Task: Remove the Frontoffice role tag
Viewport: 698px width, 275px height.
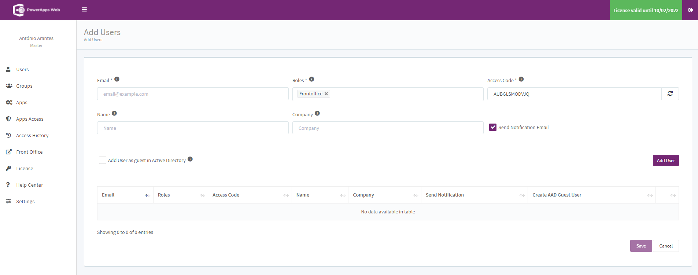Action: click(x=326, y=94)
